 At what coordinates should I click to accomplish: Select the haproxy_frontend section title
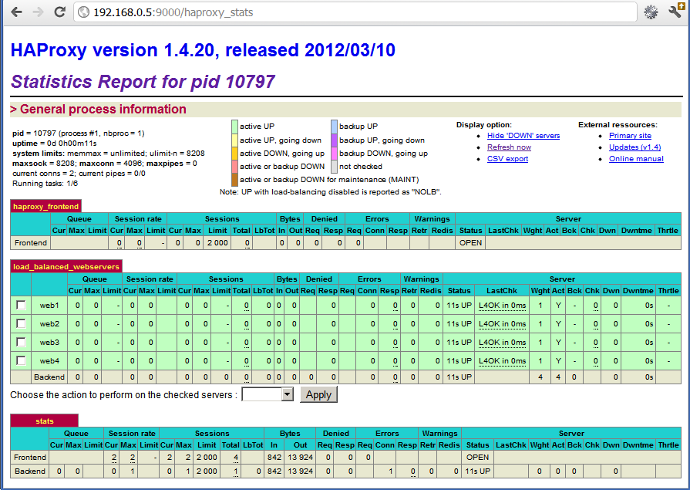[x=45, y=206]
